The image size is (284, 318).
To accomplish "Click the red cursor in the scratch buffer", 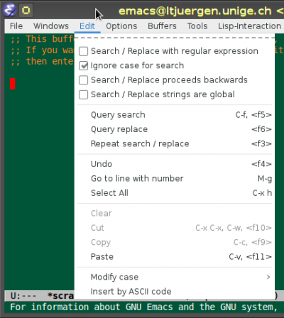I will pos(13,84).
